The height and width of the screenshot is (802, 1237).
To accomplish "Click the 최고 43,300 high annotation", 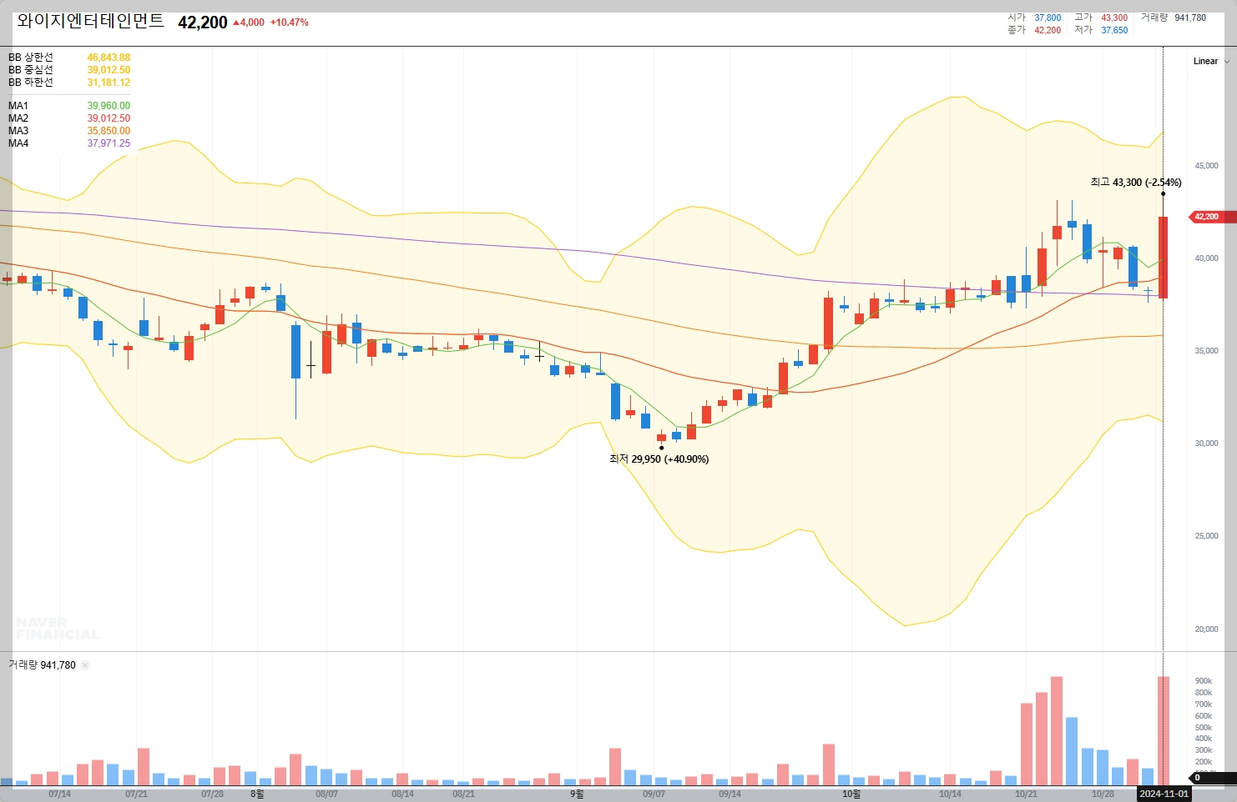I will [1136, 183].
